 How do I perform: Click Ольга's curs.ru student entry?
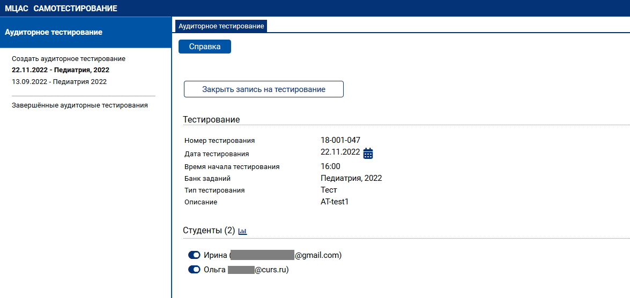246,270
